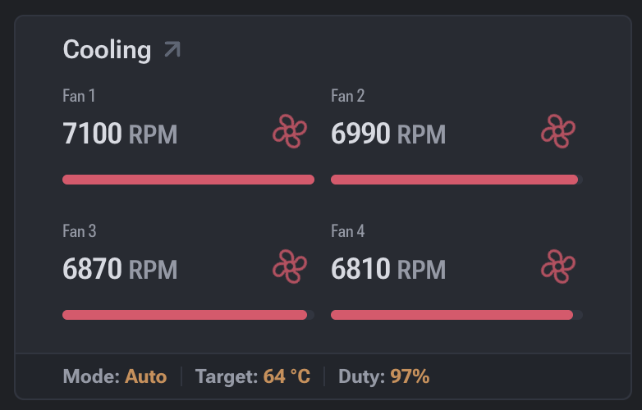This screenshot has width=642, height=410.
Task: Select the 6810 RPM reading
Action: point(388,269)
